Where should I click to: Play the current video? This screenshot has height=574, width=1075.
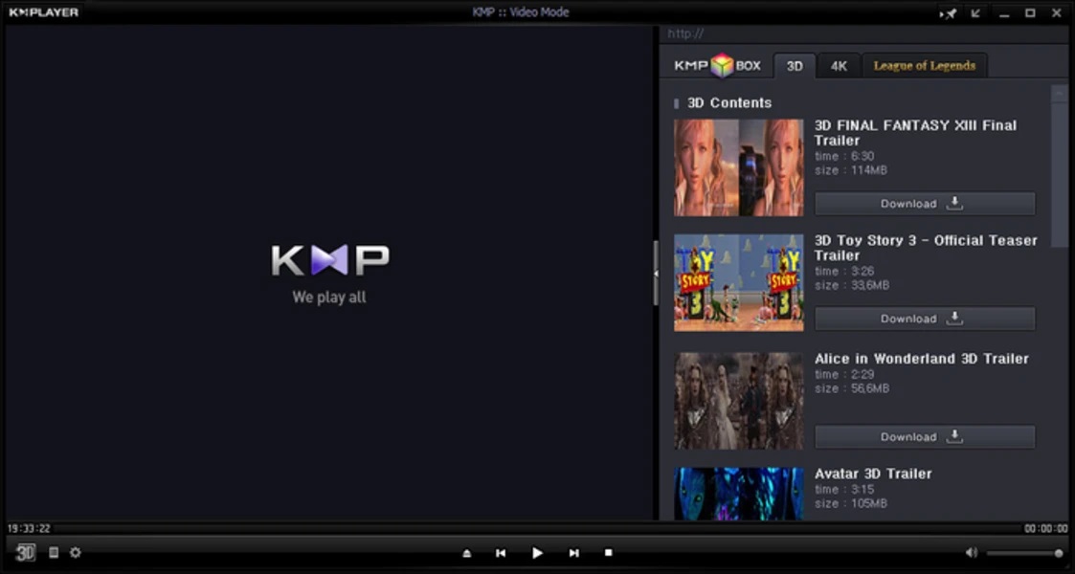(537, 552)
